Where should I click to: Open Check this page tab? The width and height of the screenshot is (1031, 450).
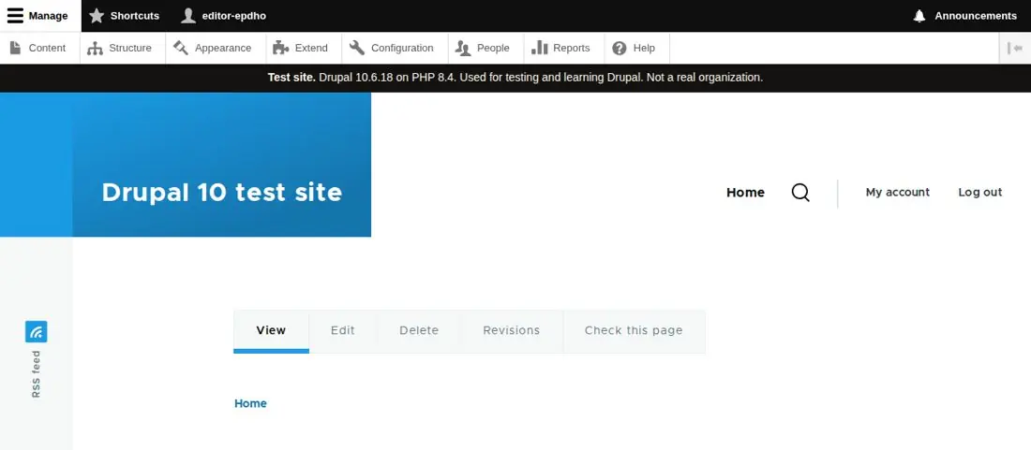pyautogui.click(x=634, y=331)
